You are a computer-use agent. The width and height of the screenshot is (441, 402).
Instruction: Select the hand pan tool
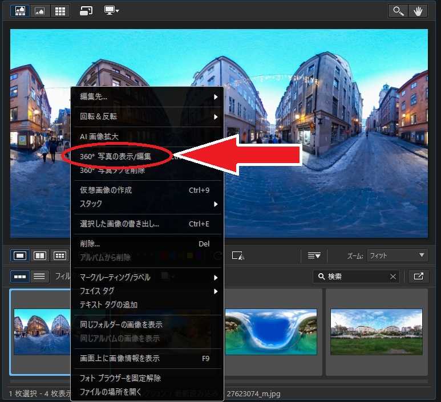pos(418,11)
